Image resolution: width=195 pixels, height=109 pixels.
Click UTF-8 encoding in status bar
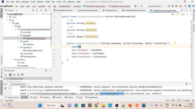coord(179,100)
